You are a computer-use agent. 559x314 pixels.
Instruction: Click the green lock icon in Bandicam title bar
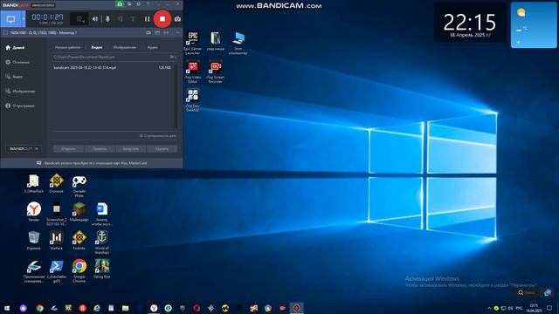pos(120,3)
